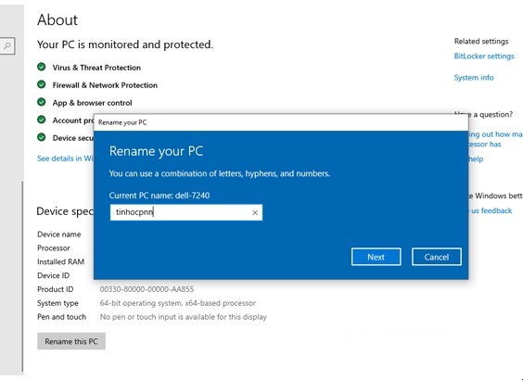Clear the PC name text field
The image size is (523, 380).
pyautogui.click(x=255, y=212)
